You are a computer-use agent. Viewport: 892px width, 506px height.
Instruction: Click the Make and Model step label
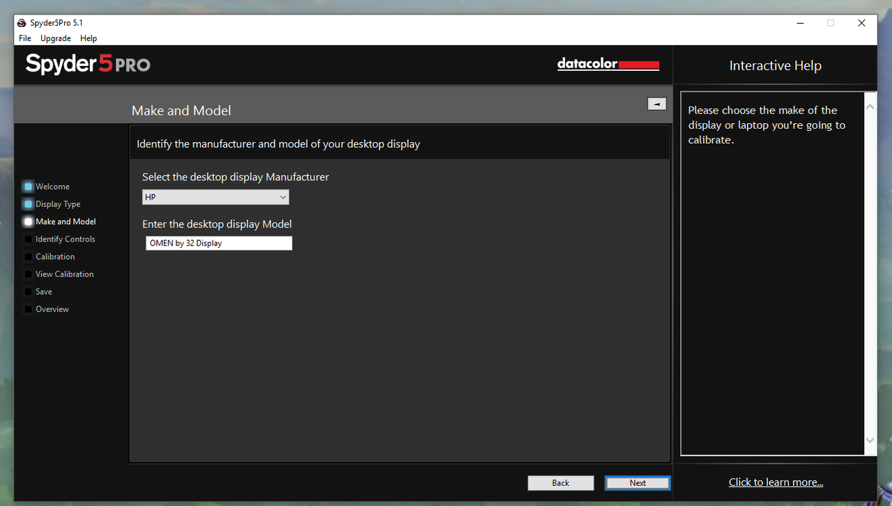pos(66,221)
